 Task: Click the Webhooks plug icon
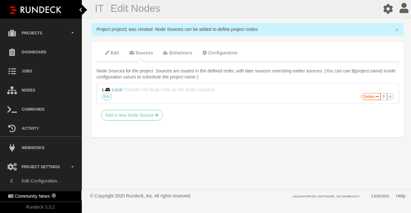point(12,148)
